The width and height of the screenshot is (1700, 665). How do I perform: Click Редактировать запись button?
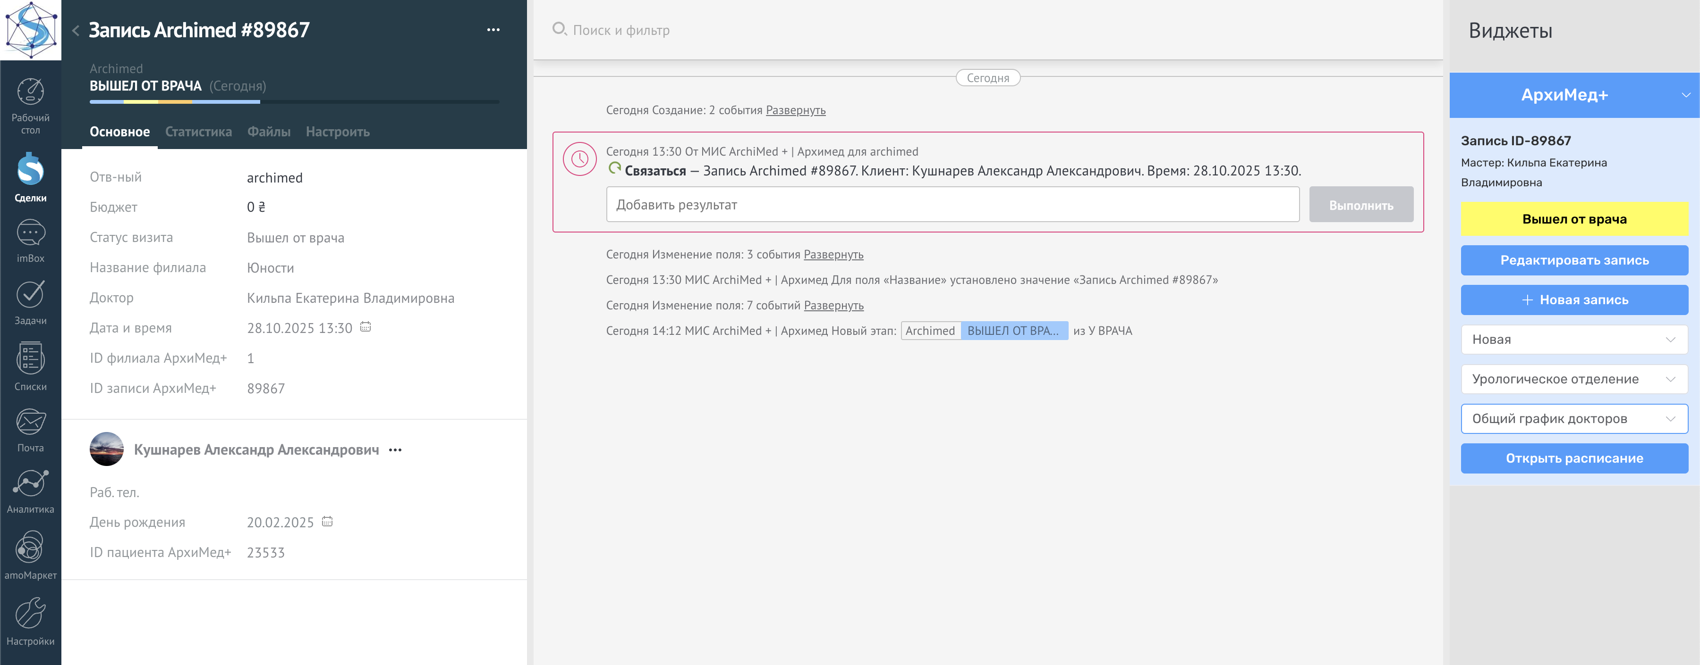pyautogui.click(x=1574, y=260)
